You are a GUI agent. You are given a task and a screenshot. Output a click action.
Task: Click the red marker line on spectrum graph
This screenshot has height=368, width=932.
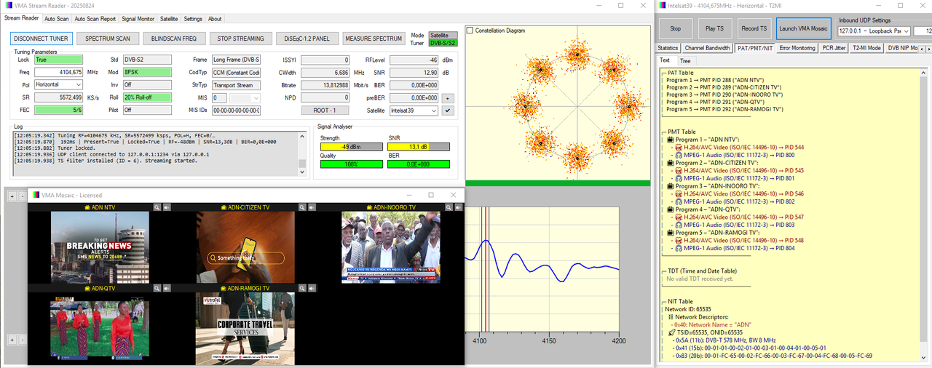click(x=487, y=270)
